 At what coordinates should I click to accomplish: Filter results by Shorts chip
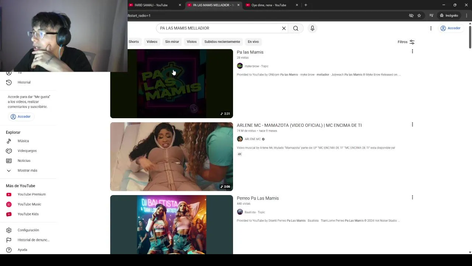point(133,42)
